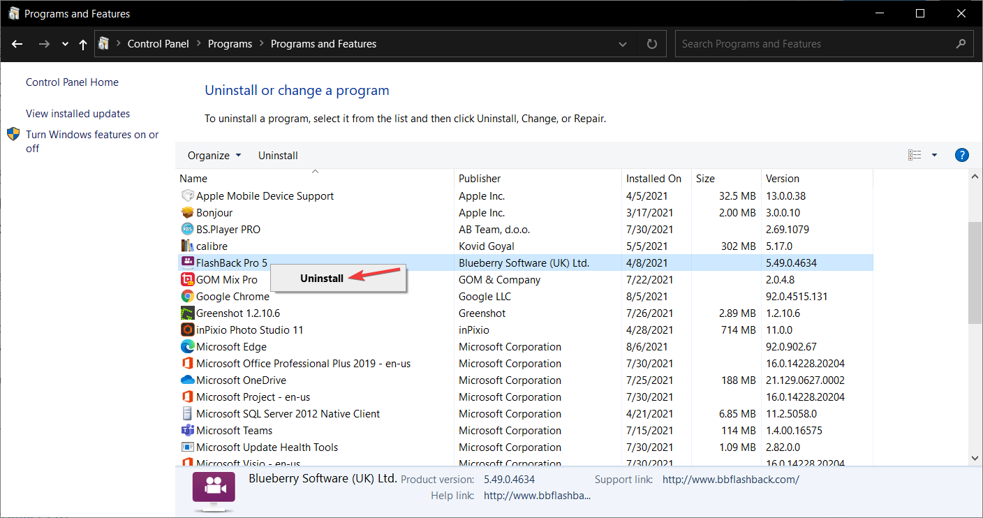Click the Uninstall toolbar button
The height and width of the screenshot is (518, 983).
[278, 155]
